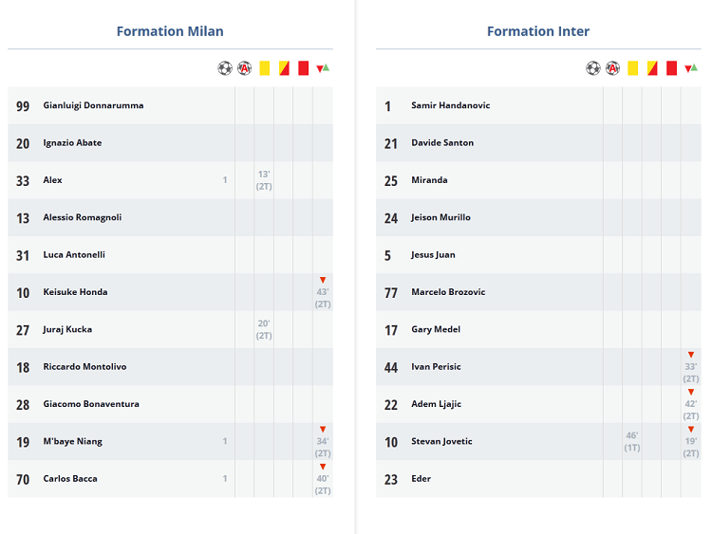Screen dimensions: 712x534
Task: Open the Formation Inter heading
Action: [538, 31]
